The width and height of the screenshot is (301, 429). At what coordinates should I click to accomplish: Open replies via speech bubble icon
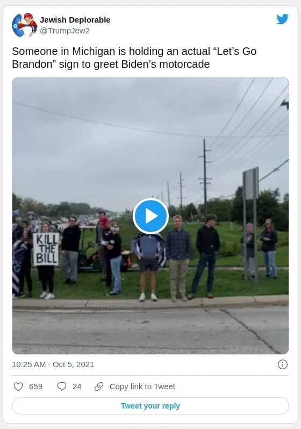point(62,386)
